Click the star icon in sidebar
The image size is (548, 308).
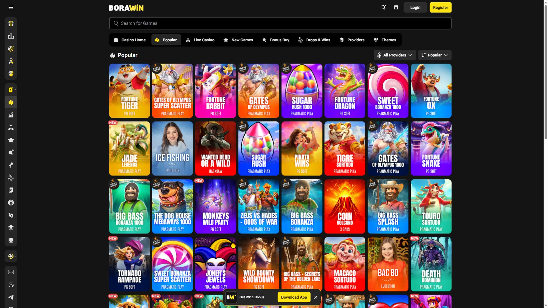(11, 140)
